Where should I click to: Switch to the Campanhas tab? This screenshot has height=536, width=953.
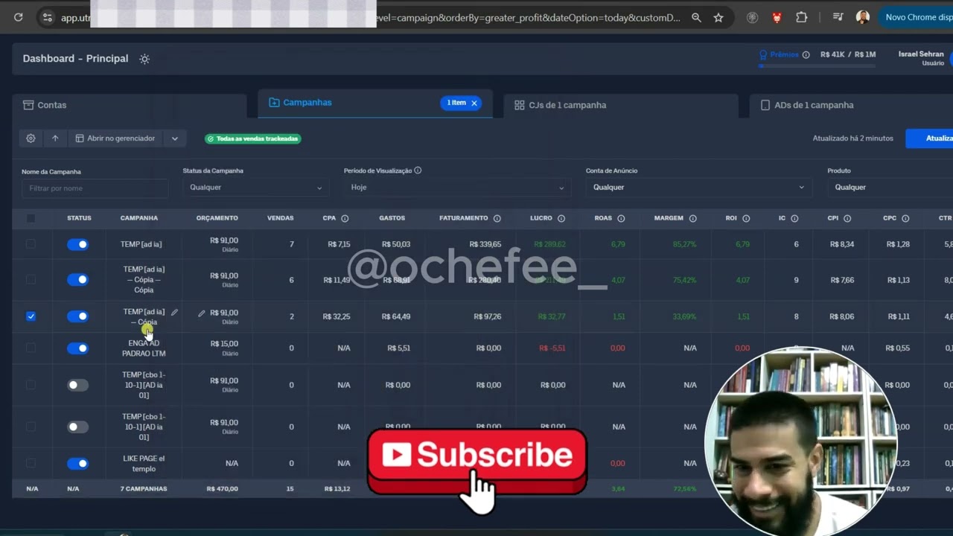coord(375,103)
